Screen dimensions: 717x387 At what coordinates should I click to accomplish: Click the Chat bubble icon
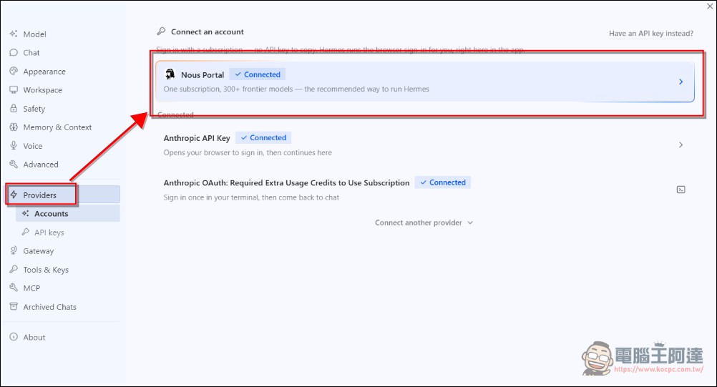pos(14,52)
